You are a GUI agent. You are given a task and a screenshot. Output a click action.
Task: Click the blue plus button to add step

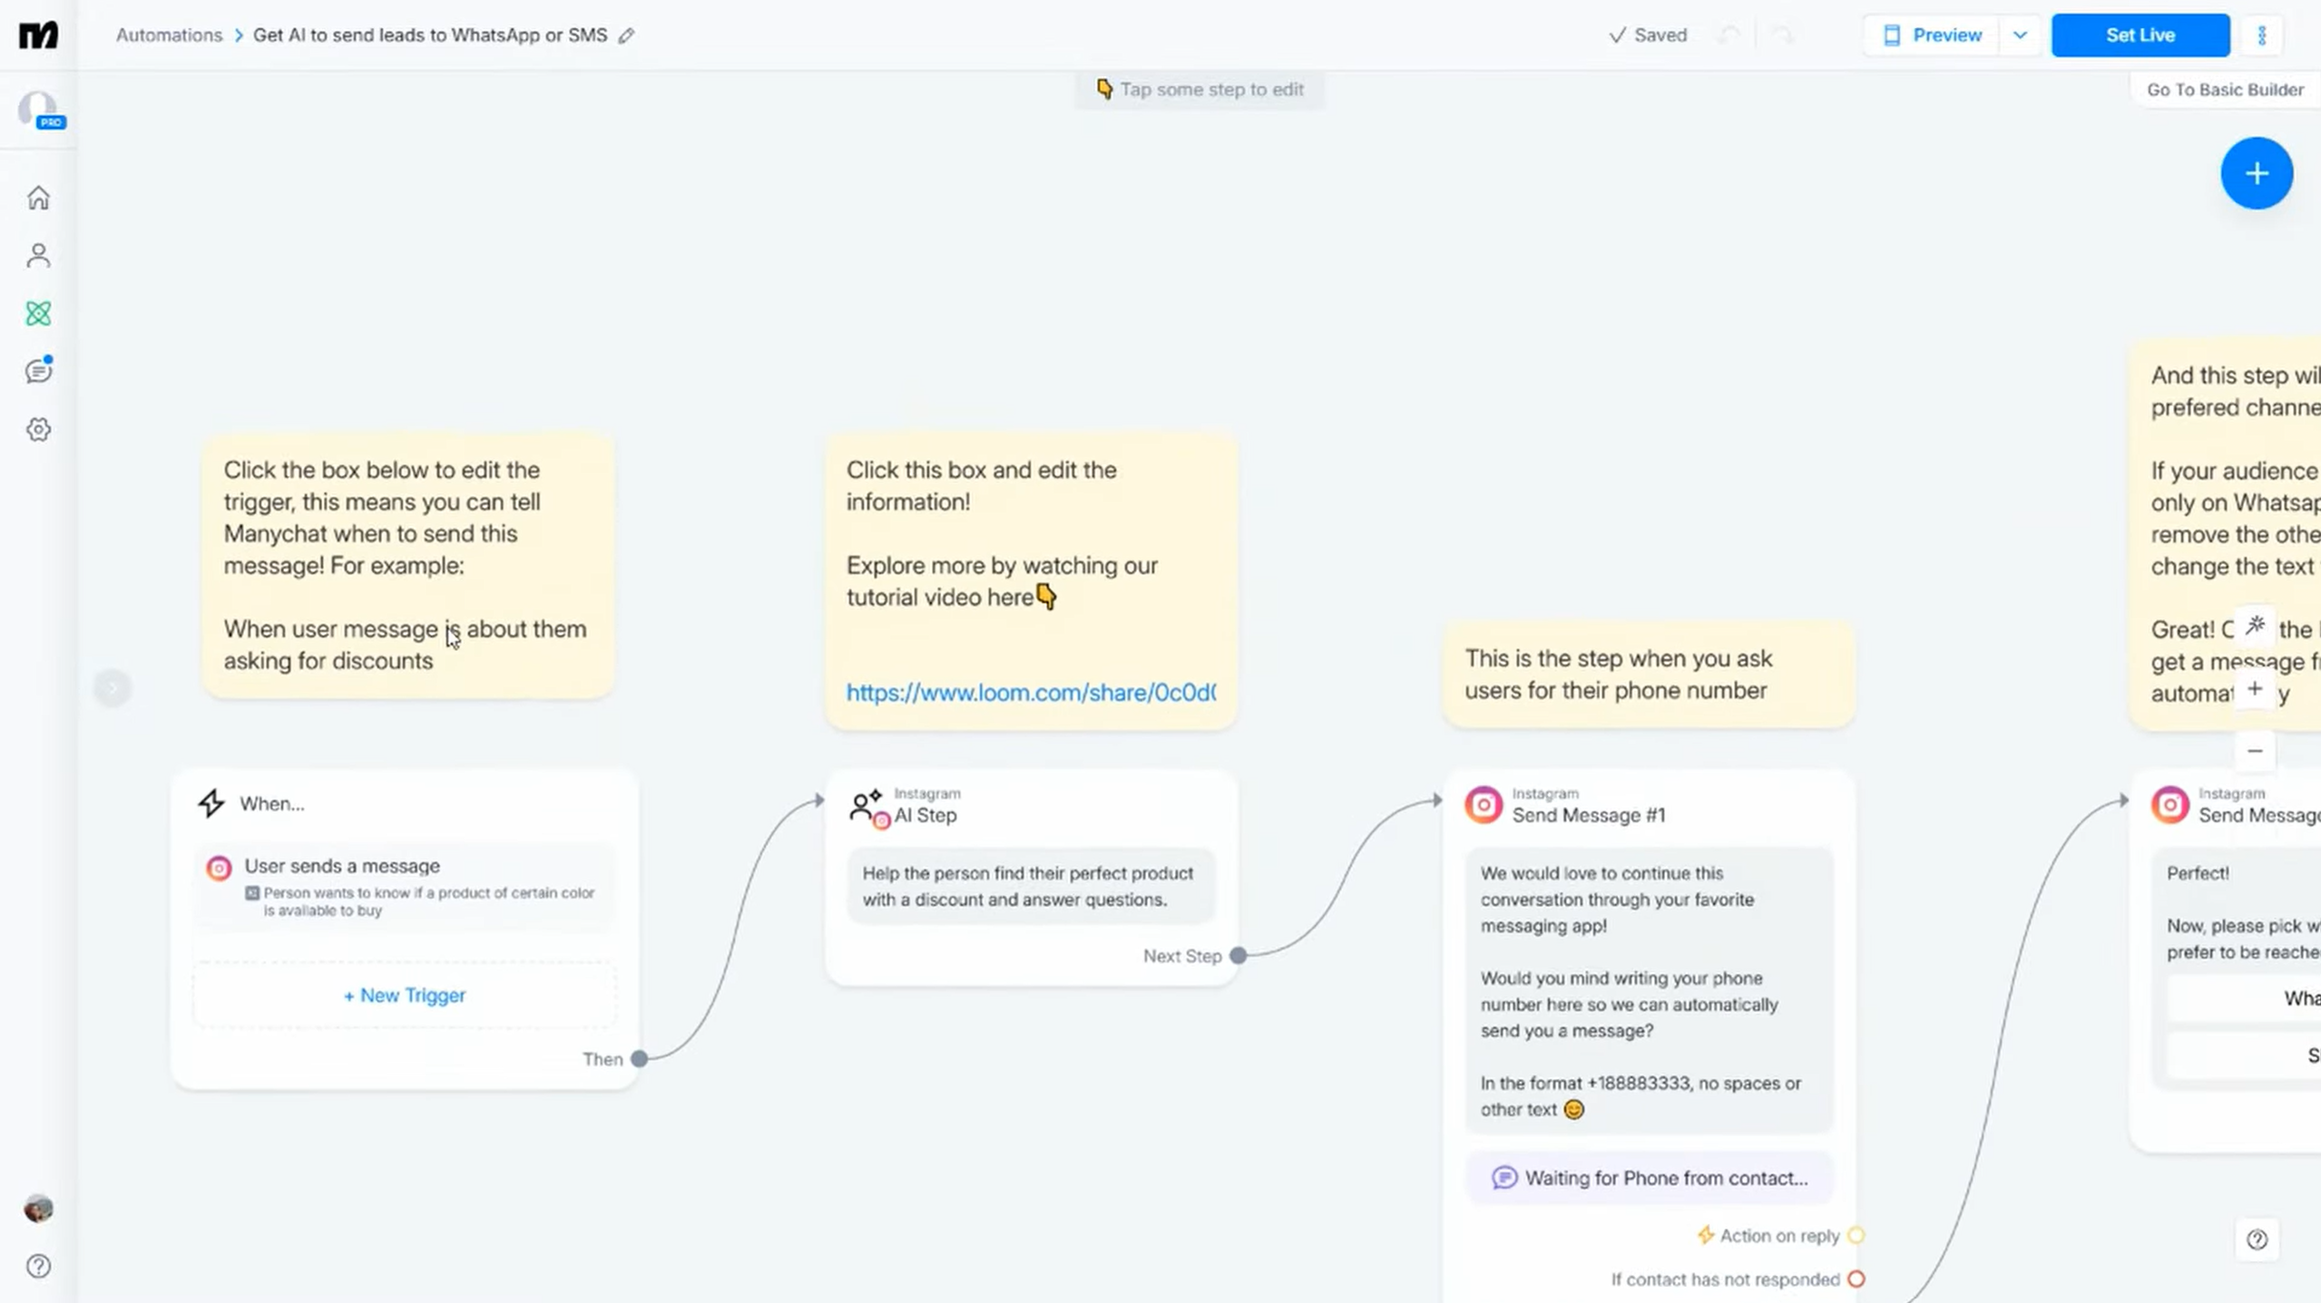(x=2257, y=172)
